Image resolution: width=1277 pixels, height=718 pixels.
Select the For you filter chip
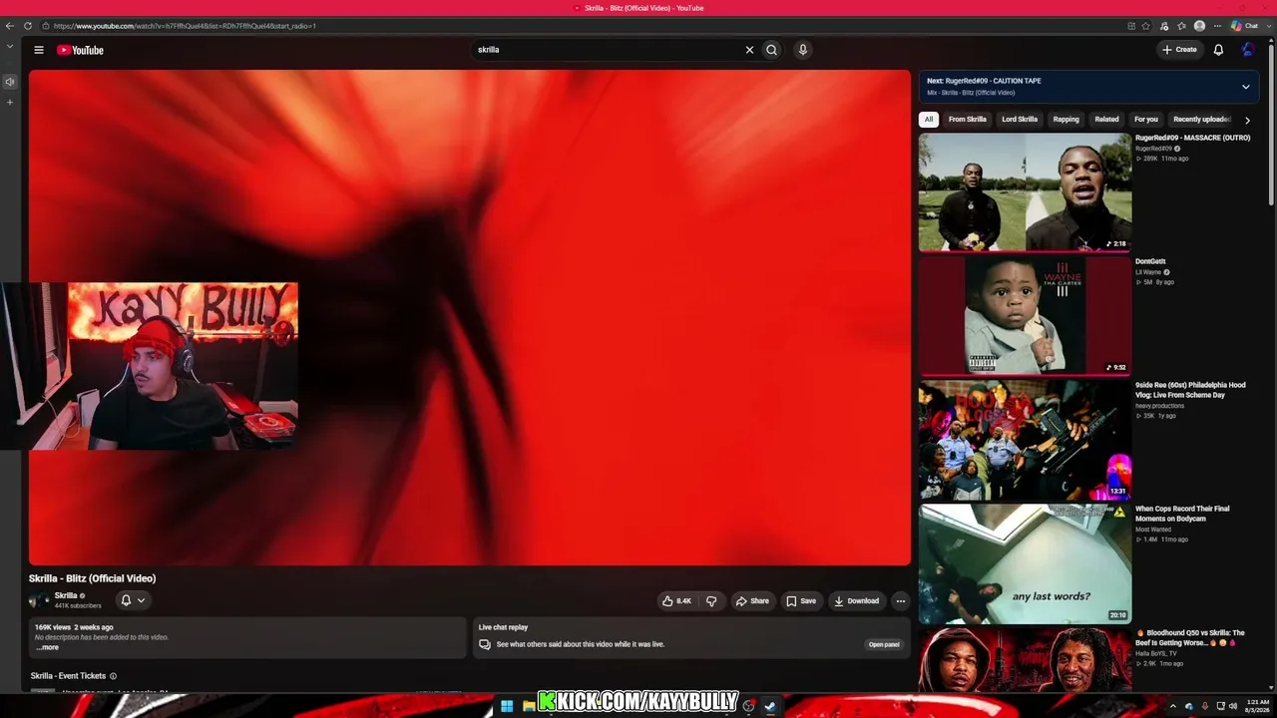(1146, 120)
